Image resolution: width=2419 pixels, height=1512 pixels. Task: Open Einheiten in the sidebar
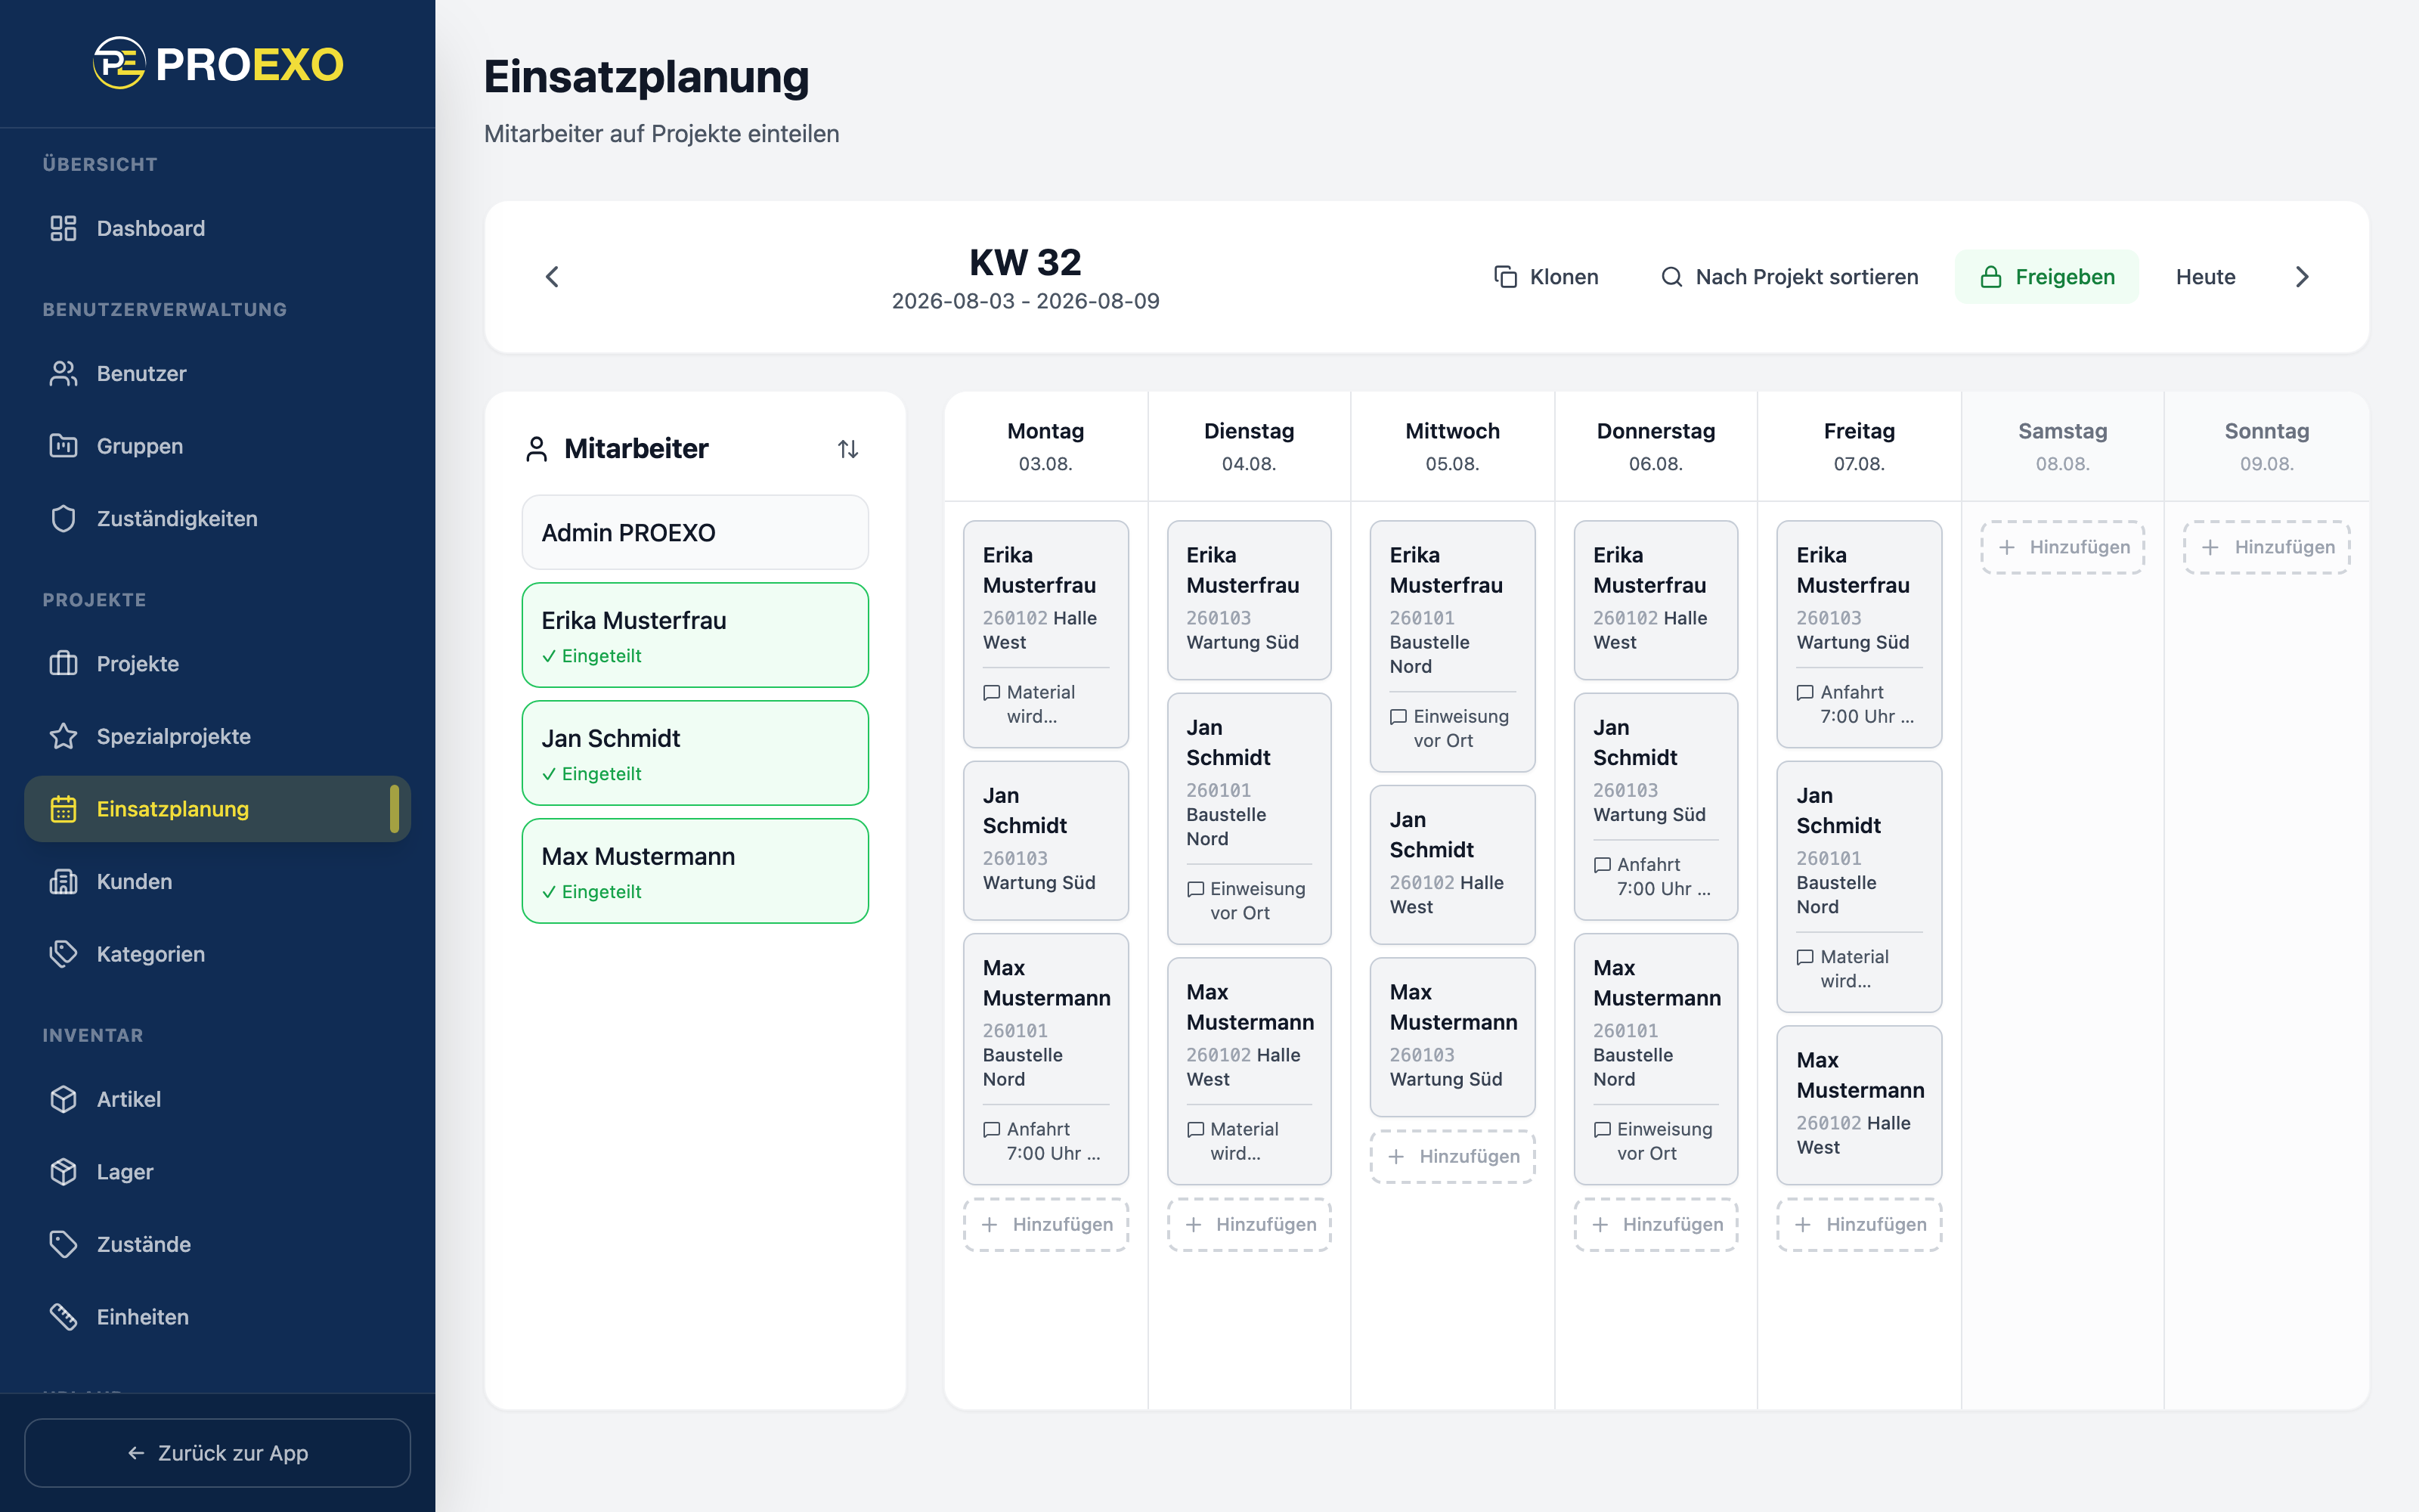[217, 1317]
